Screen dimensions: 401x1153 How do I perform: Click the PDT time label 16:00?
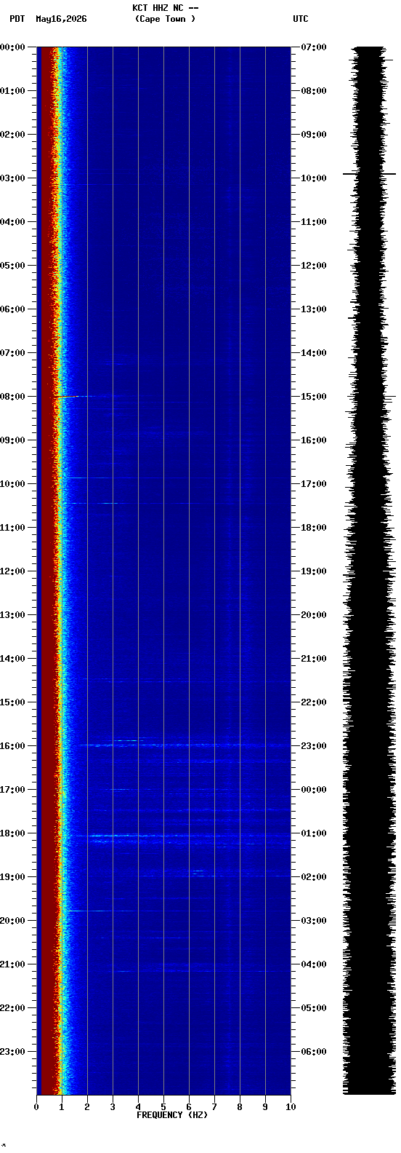(13, 746)
